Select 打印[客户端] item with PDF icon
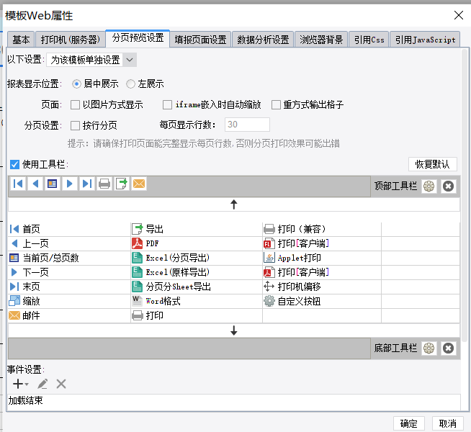 click(322, 272)
